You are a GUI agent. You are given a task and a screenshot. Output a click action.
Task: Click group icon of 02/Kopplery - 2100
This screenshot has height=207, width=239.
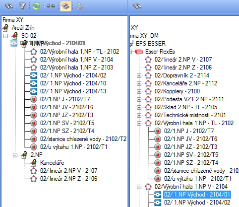point(148,91)
